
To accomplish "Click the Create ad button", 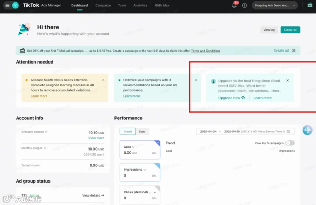I will click(290, 30).
